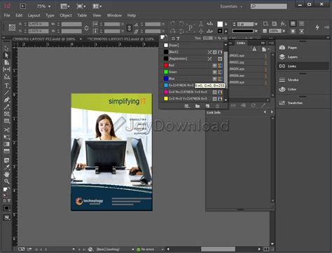
Task: Select the Direct Selection tool
Action: tap(6, 55)
